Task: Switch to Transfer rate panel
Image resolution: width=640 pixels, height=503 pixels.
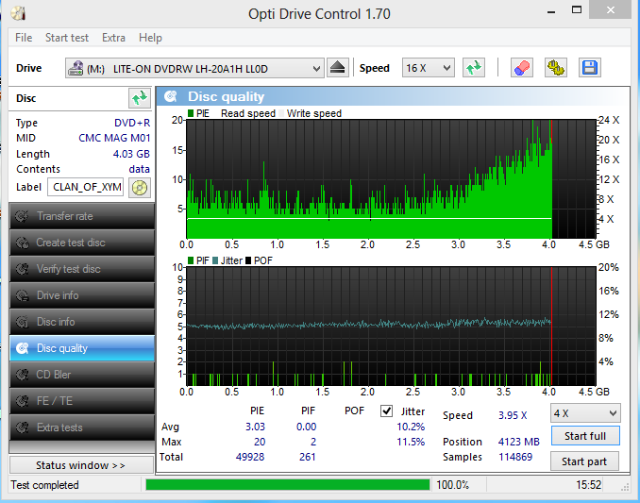Action: point(81,216)
